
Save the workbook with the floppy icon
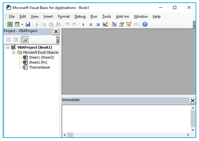click(x=28, y=24)
